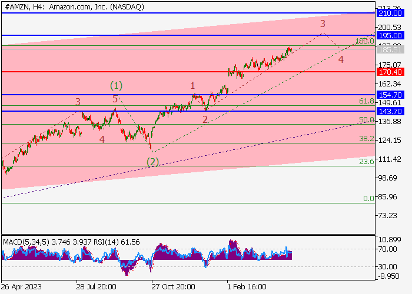Click the 162.34 price axis value
The image size is (412, 294).
pyautogui.click(x=390, y=83)
